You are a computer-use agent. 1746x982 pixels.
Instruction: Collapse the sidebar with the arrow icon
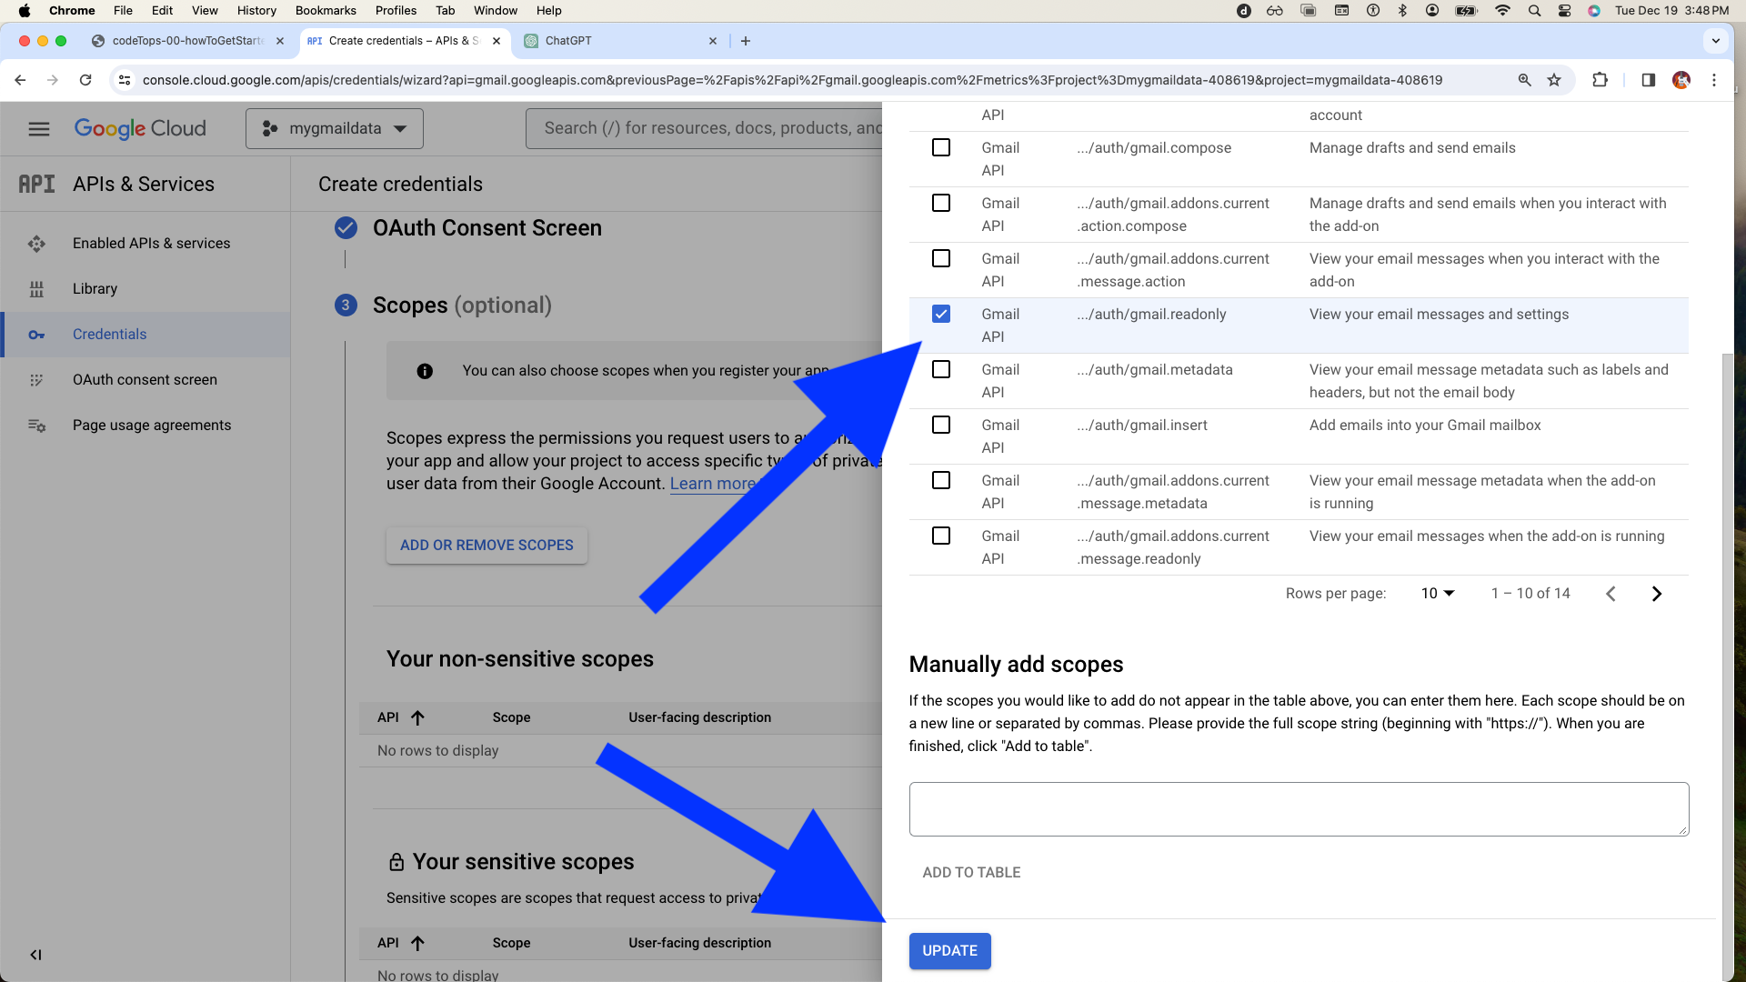(35, 955)
